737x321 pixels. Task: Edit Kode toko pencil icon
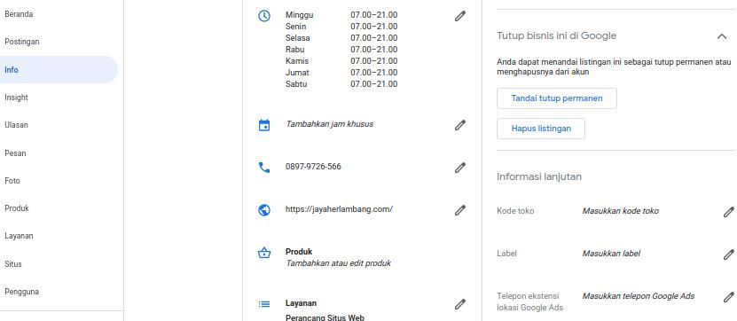728,212
